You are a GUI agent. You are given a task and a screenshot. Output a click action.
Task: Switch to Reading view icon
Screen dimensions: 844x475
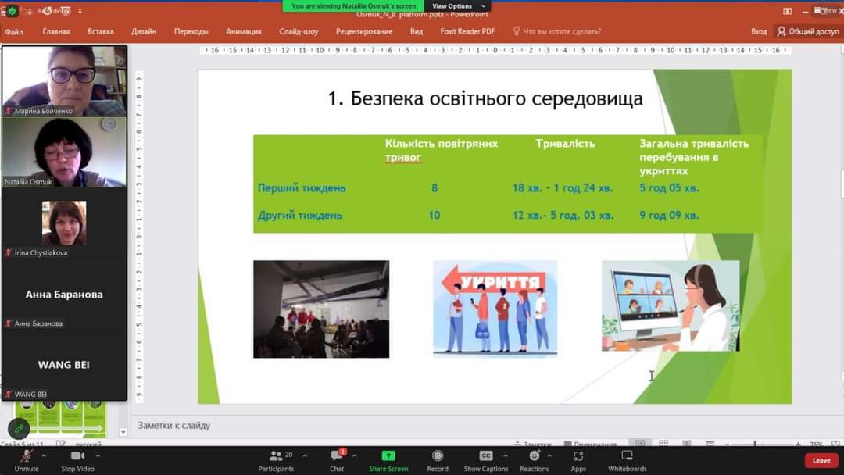click(x=687, y=443)
